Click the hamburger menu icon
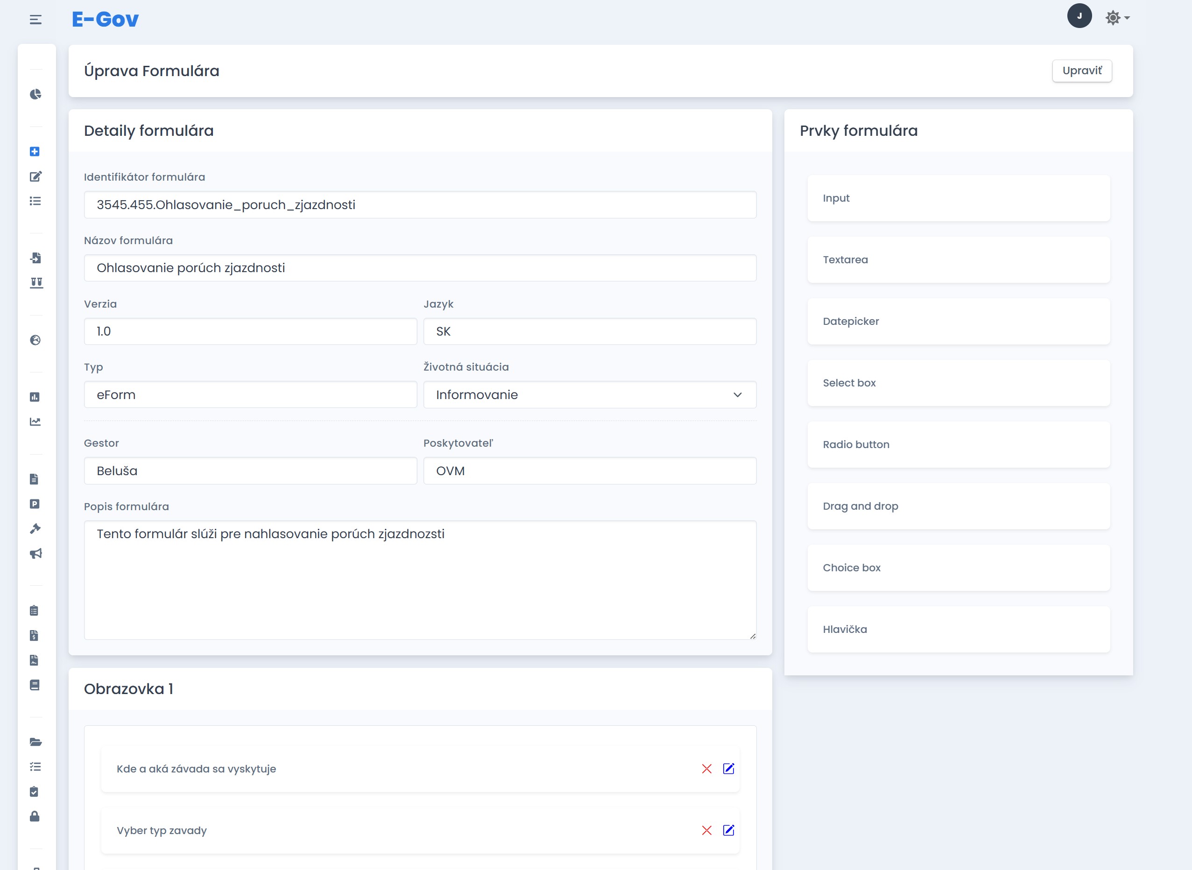This screenshot has width=1192, height=870. 35,20
